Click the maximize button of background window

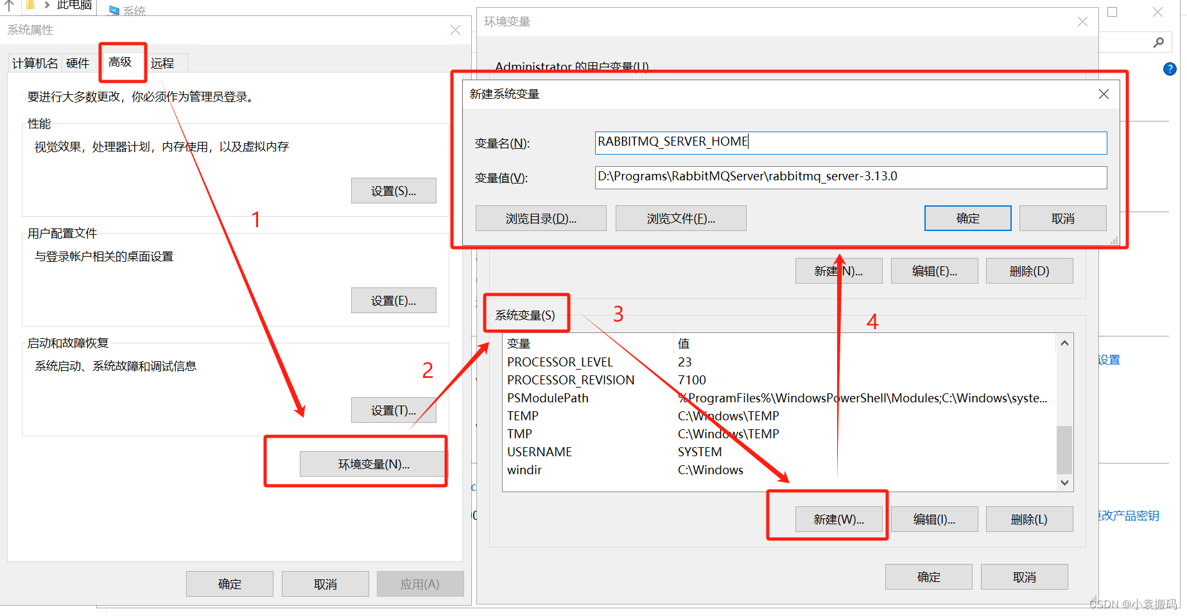point(1113,12)
